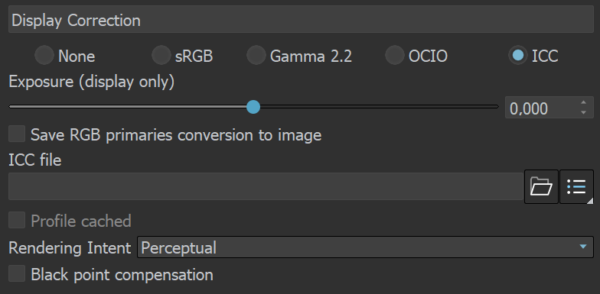
Task: Open the ICC file recent list icon
Action: [576, 186]
